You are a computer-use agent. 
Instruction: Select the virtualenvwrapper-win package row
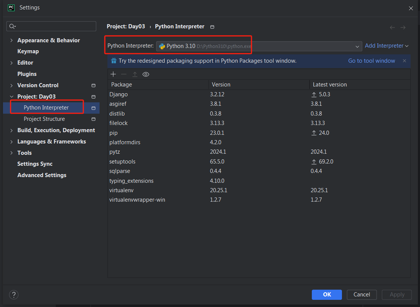[259, 200]
